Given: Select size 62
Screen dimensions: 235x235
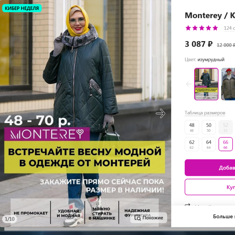Looking at the screenshot, I should coord(192,144).
